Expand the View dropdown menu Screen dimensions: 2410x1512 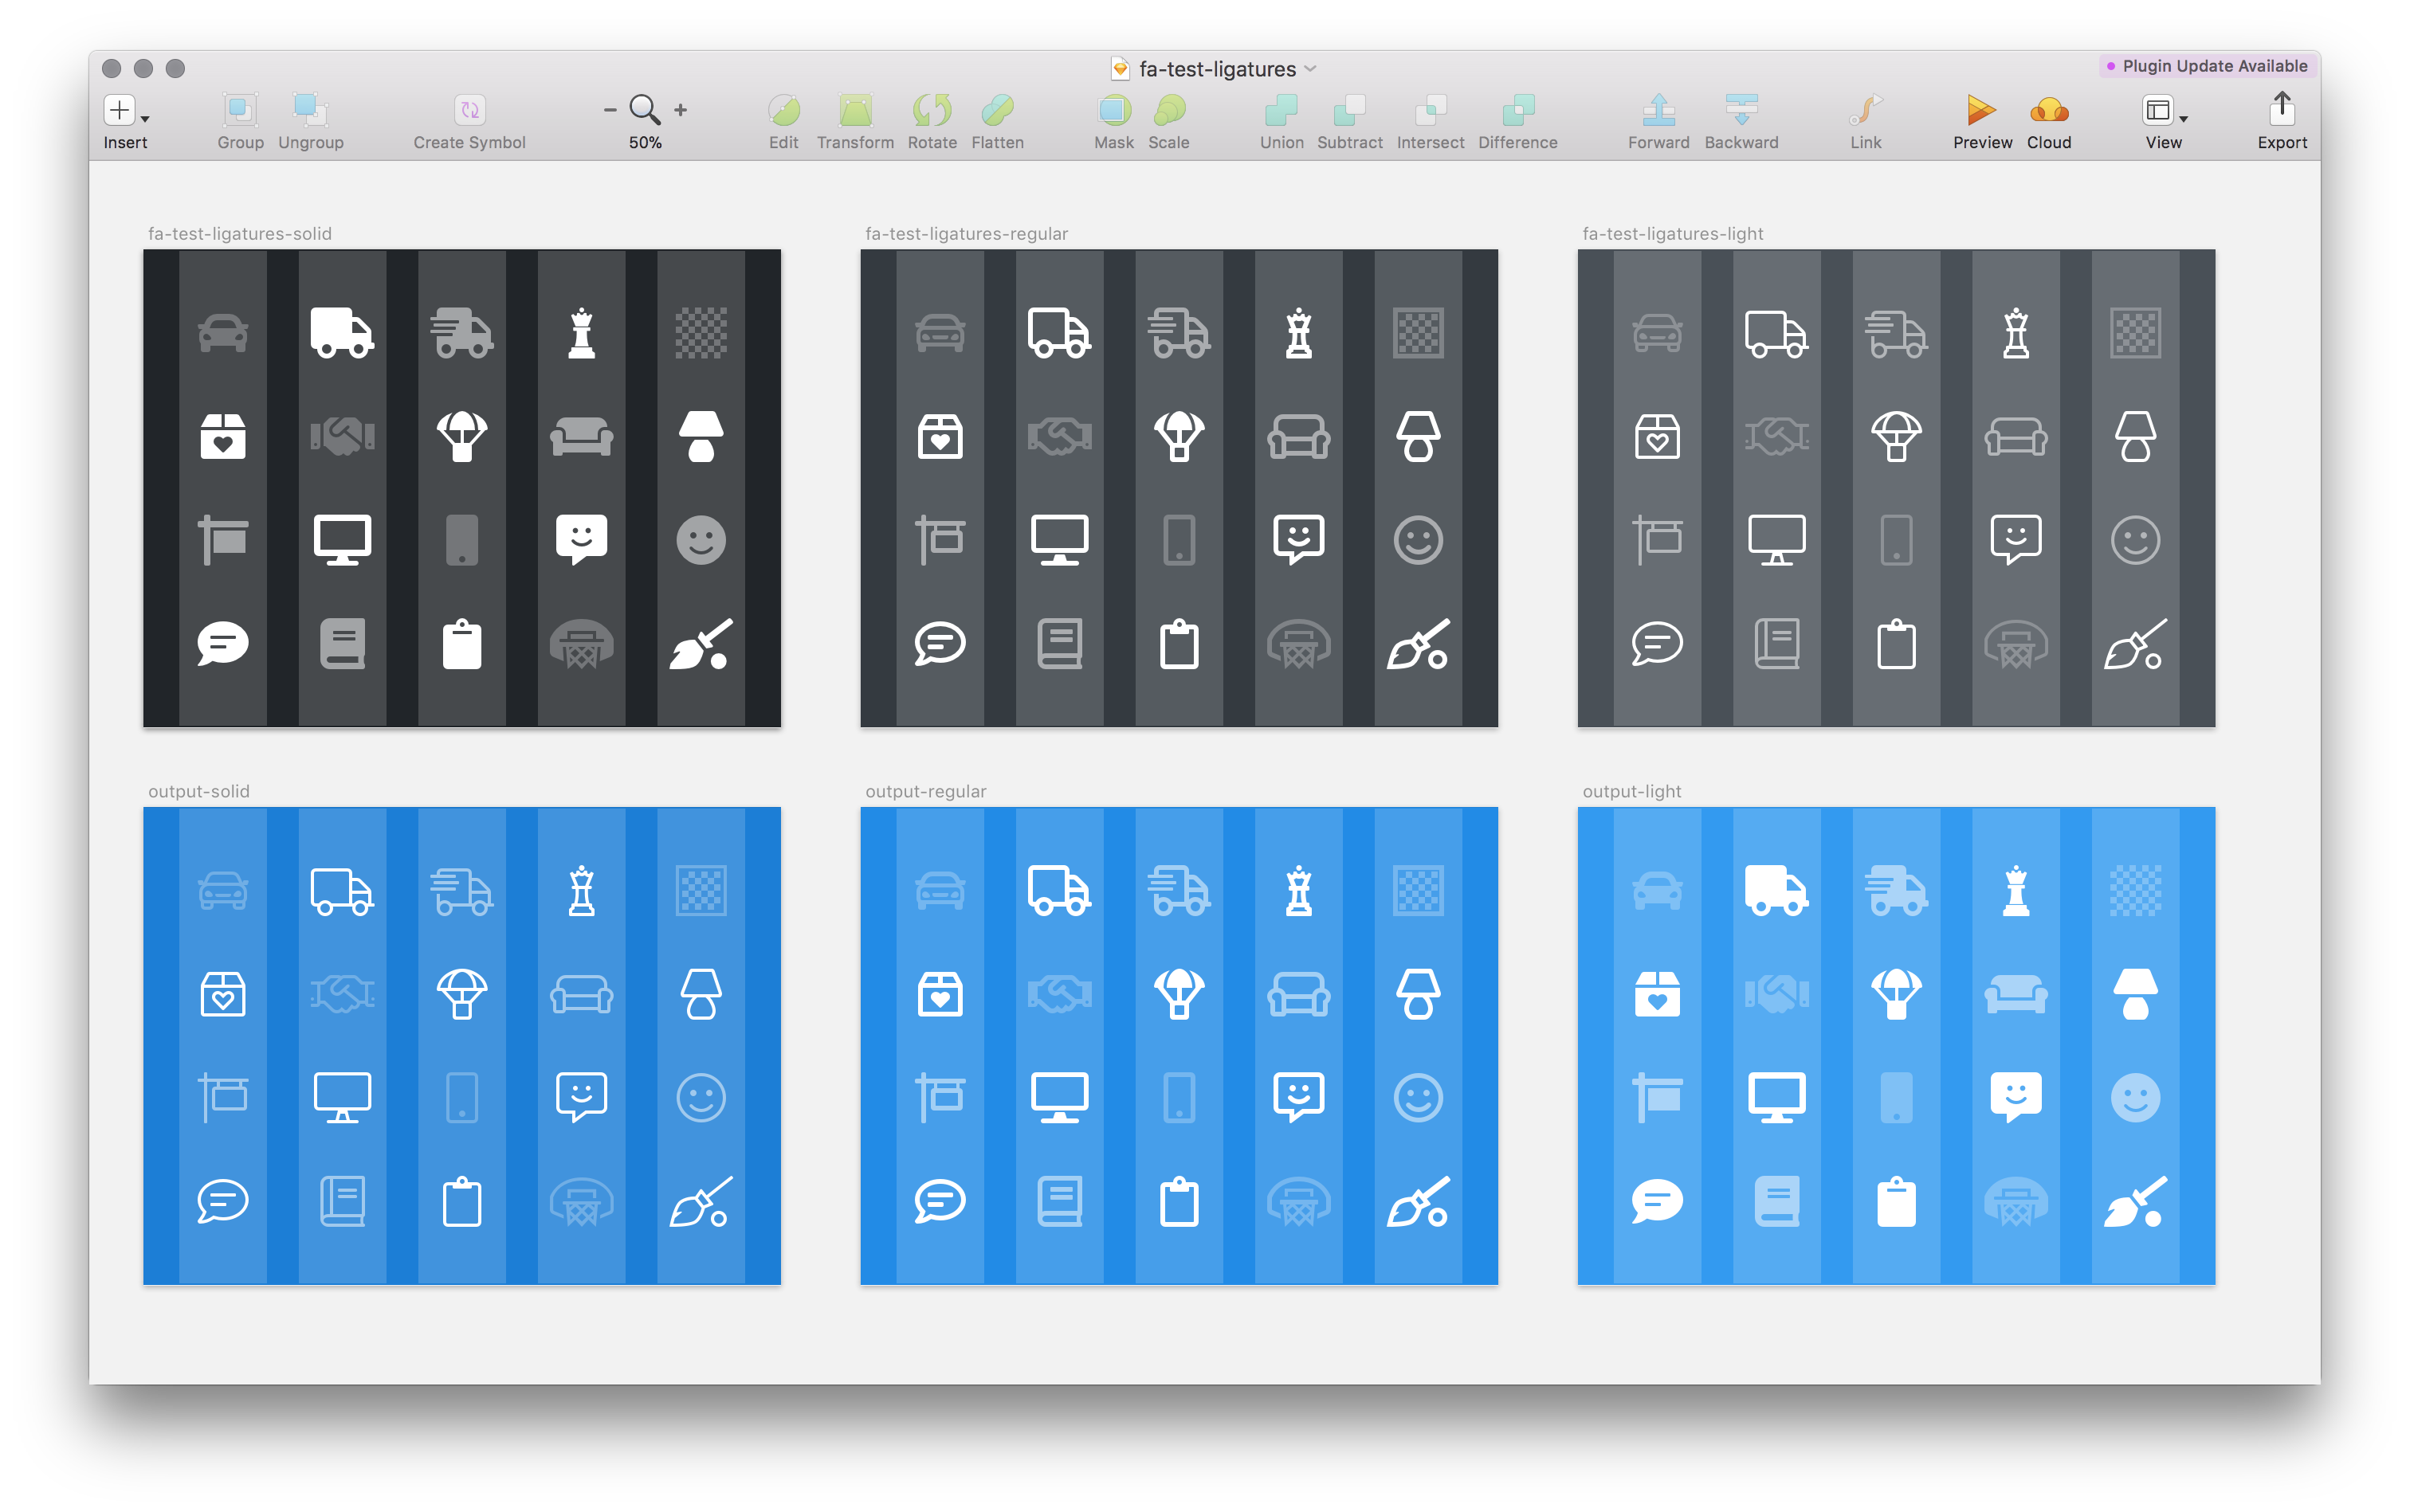tap(2184, 119)
